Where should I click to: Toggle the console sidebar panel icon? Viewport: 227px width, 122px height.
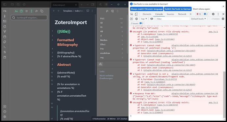point(132,19)
